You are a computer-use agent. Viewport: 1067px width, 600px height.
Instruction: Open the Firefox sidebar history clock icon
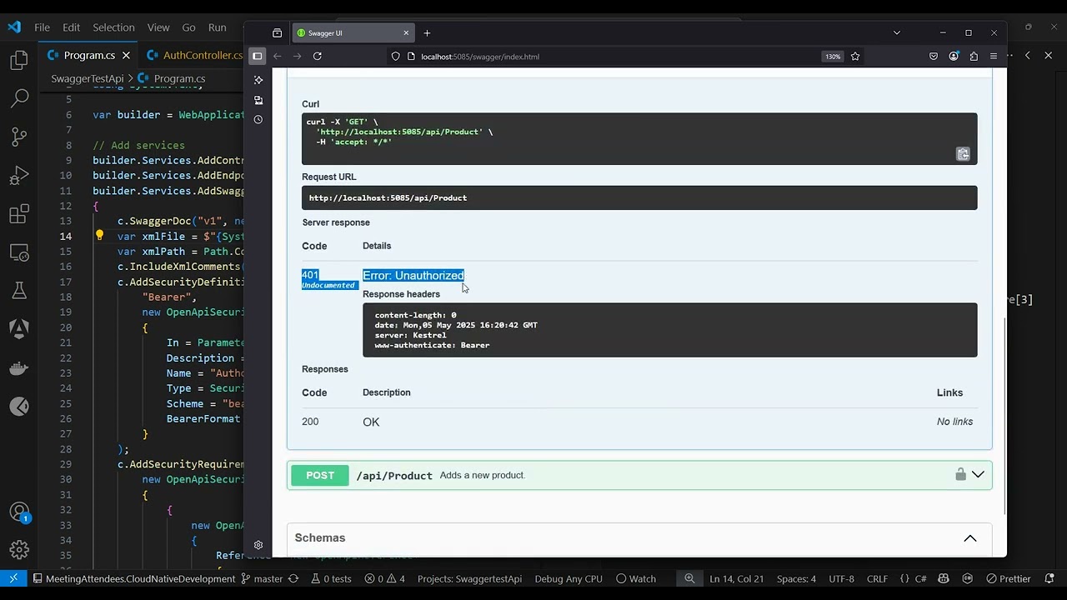258,119
